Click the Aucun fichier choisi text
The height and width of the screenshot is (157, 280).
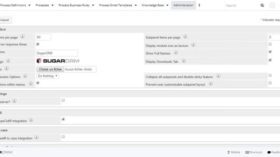click(78, 69)
